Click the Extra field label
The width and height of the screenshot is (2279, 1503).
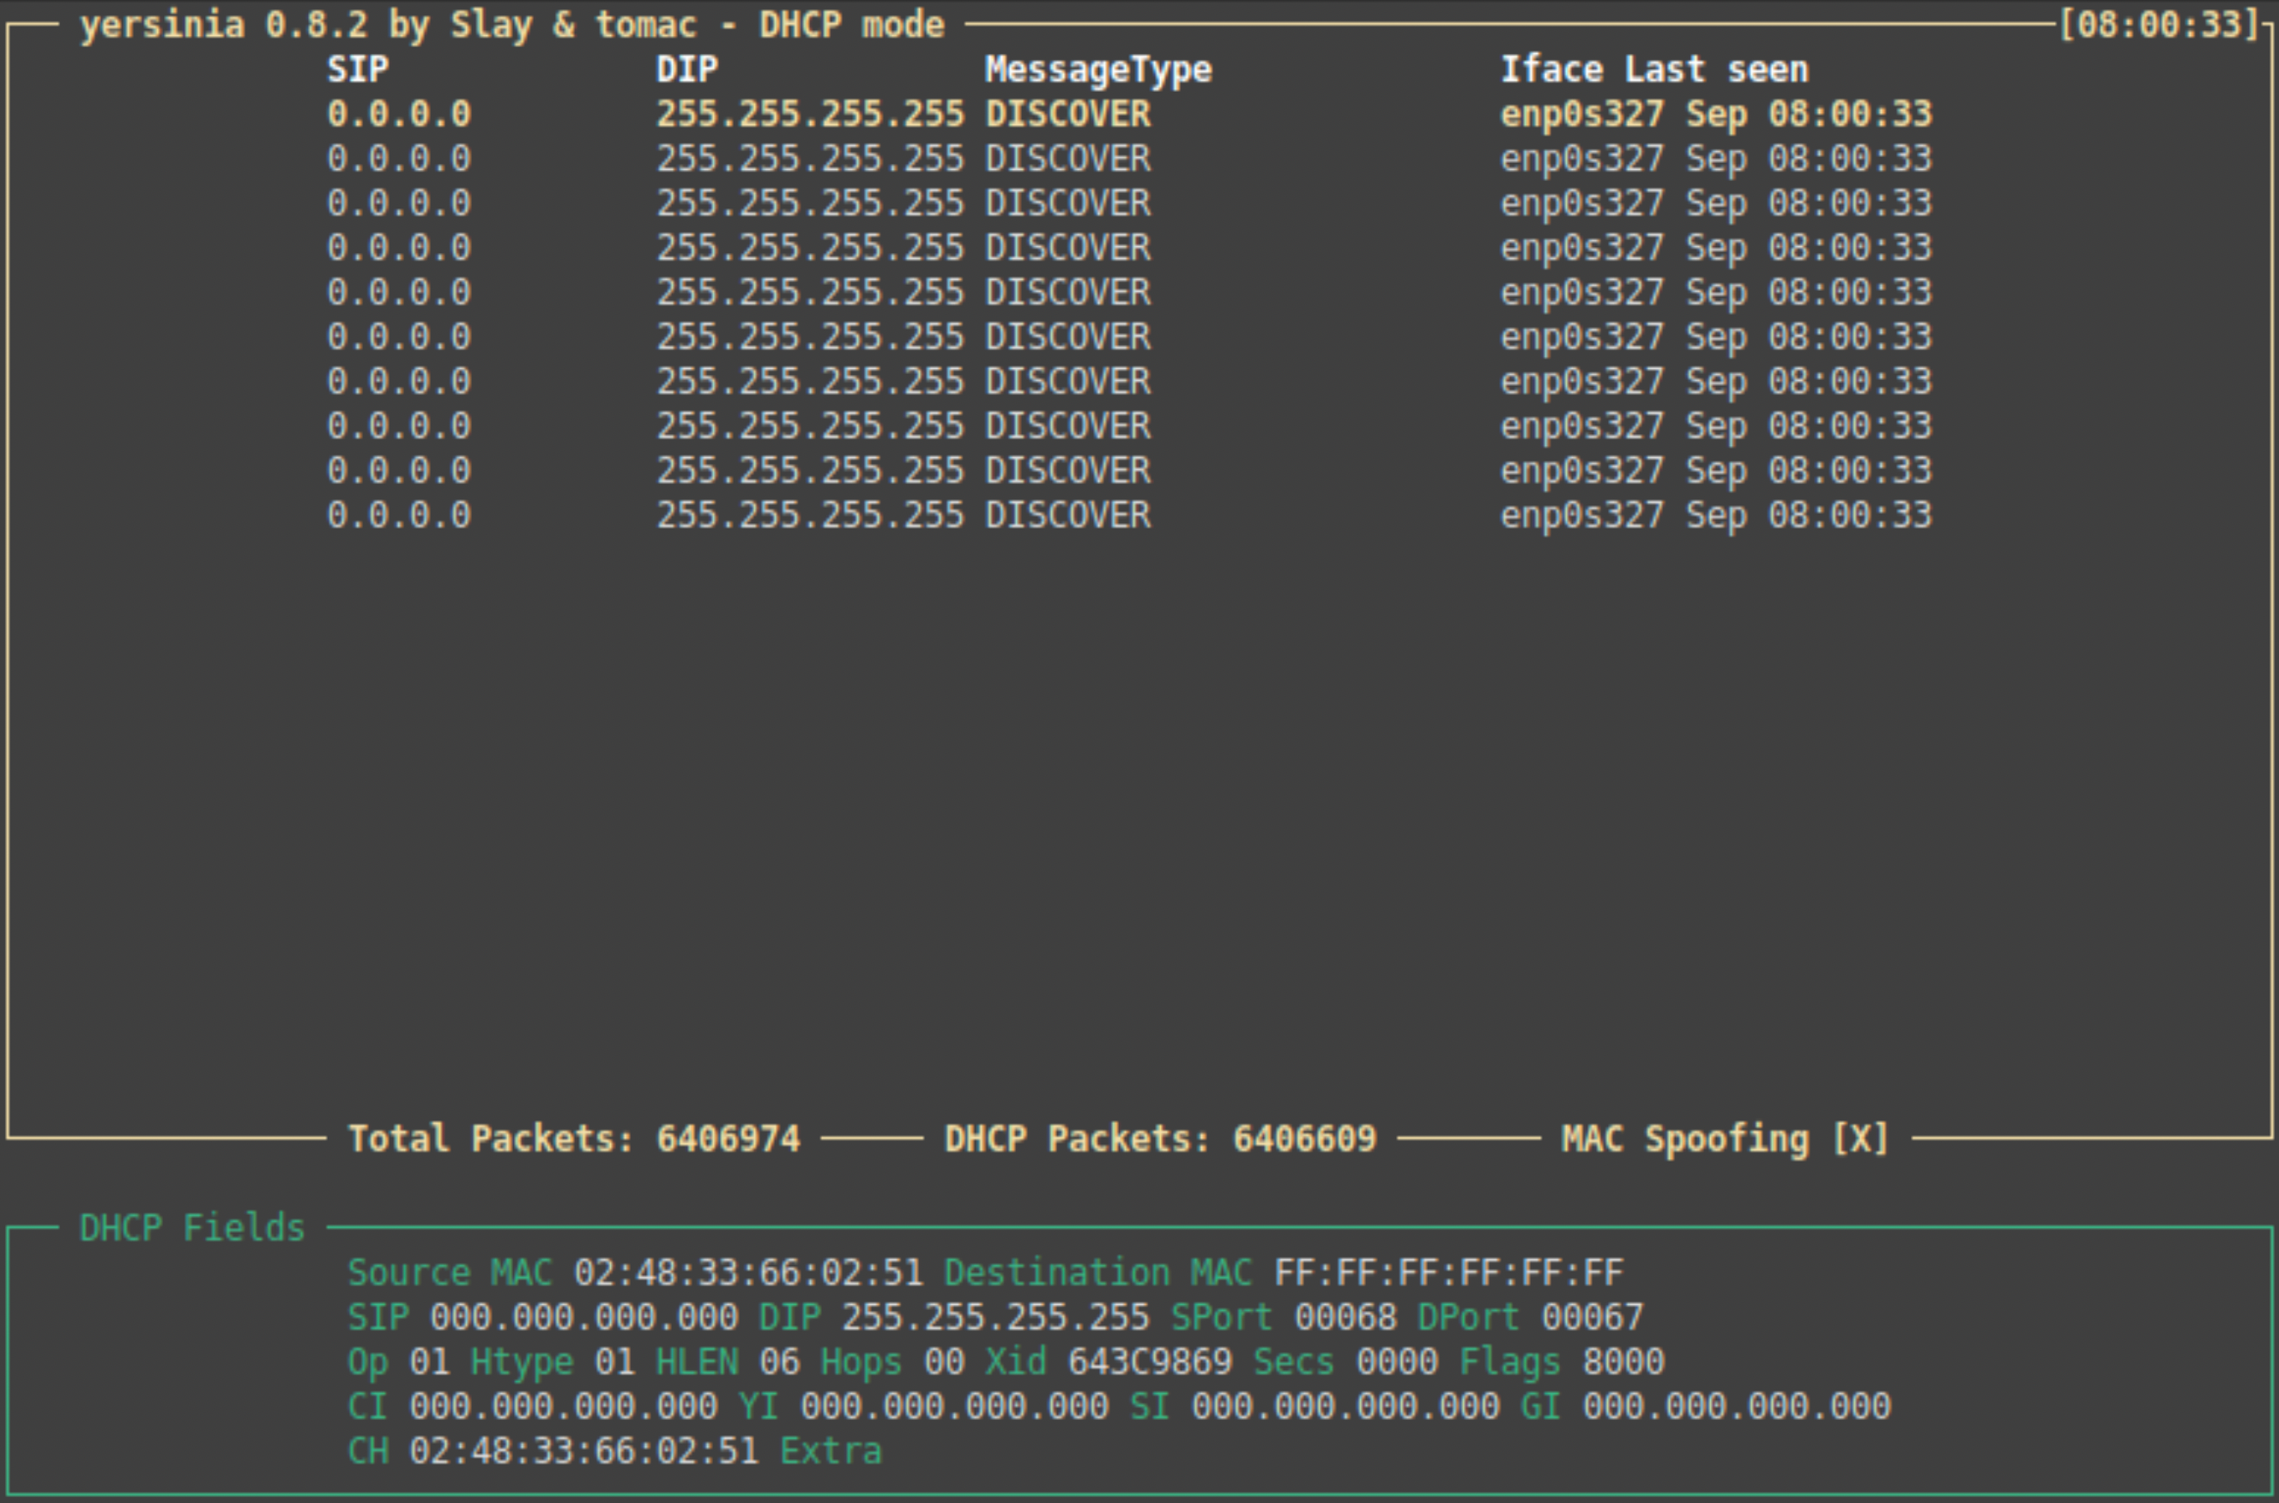[x=831, y=1452]
